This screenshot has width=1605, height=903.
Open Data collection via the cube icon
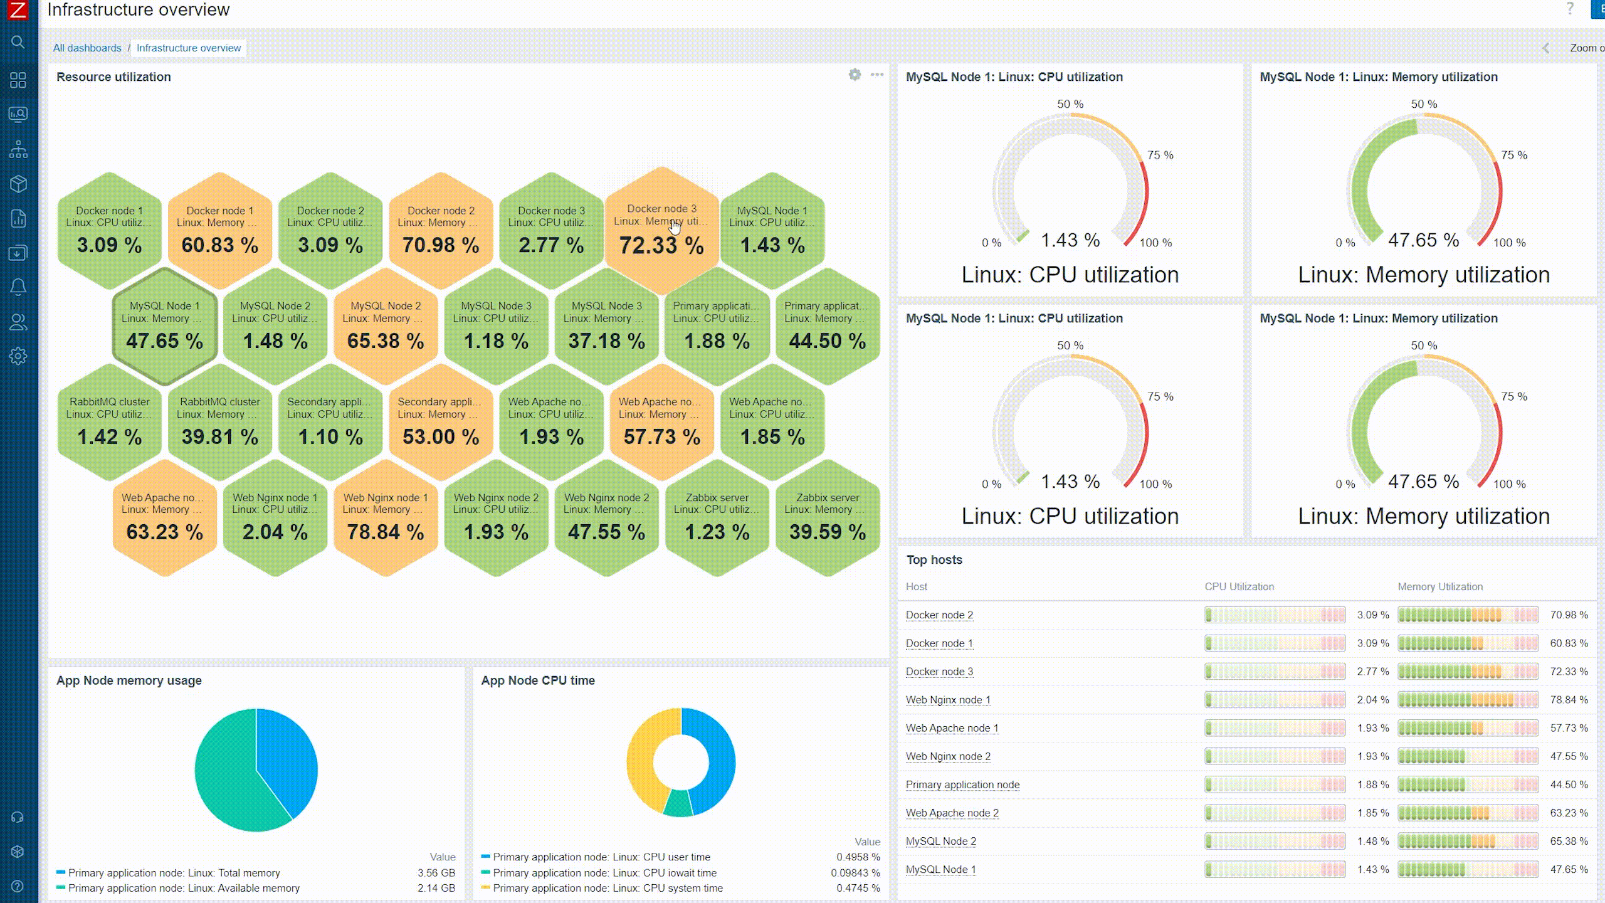(18, 182)
